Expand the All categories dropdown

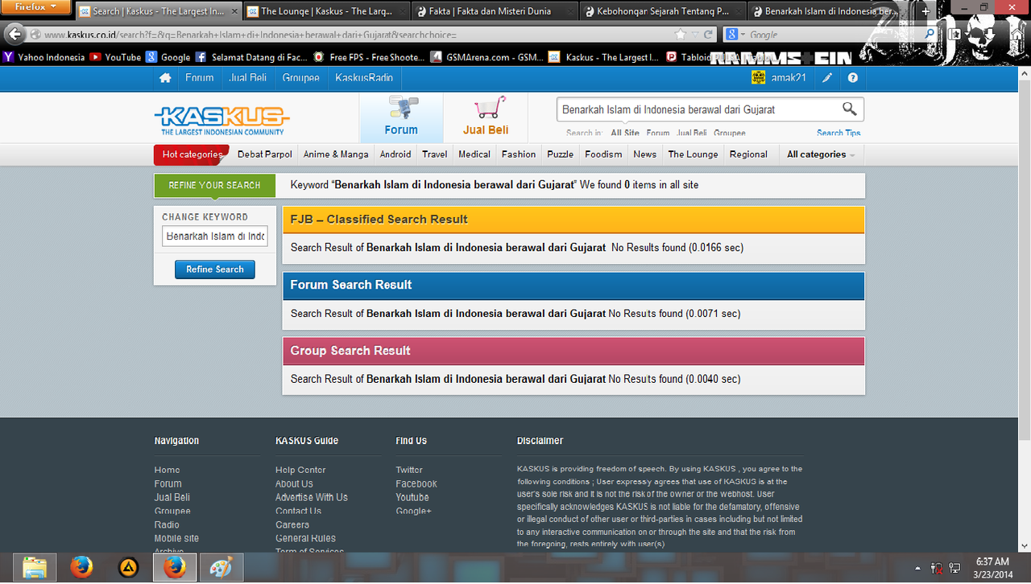point(821,154)
